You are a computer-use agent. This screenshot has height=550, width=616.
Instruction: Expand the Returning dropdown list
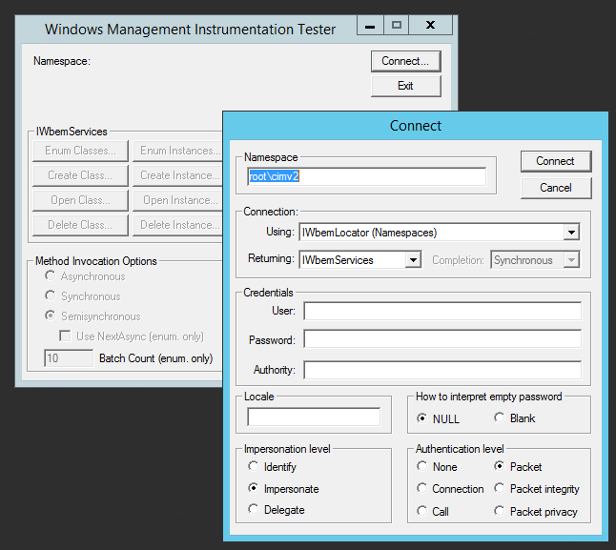(x=413, y=260)
